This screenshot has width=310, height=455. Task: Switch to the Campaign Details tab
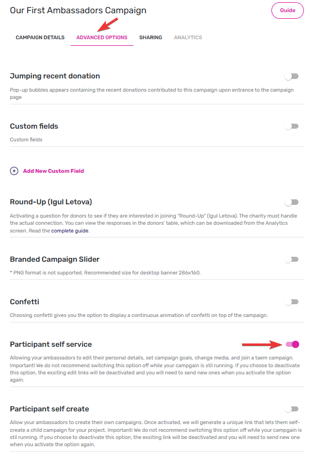(x=40, y=38)
